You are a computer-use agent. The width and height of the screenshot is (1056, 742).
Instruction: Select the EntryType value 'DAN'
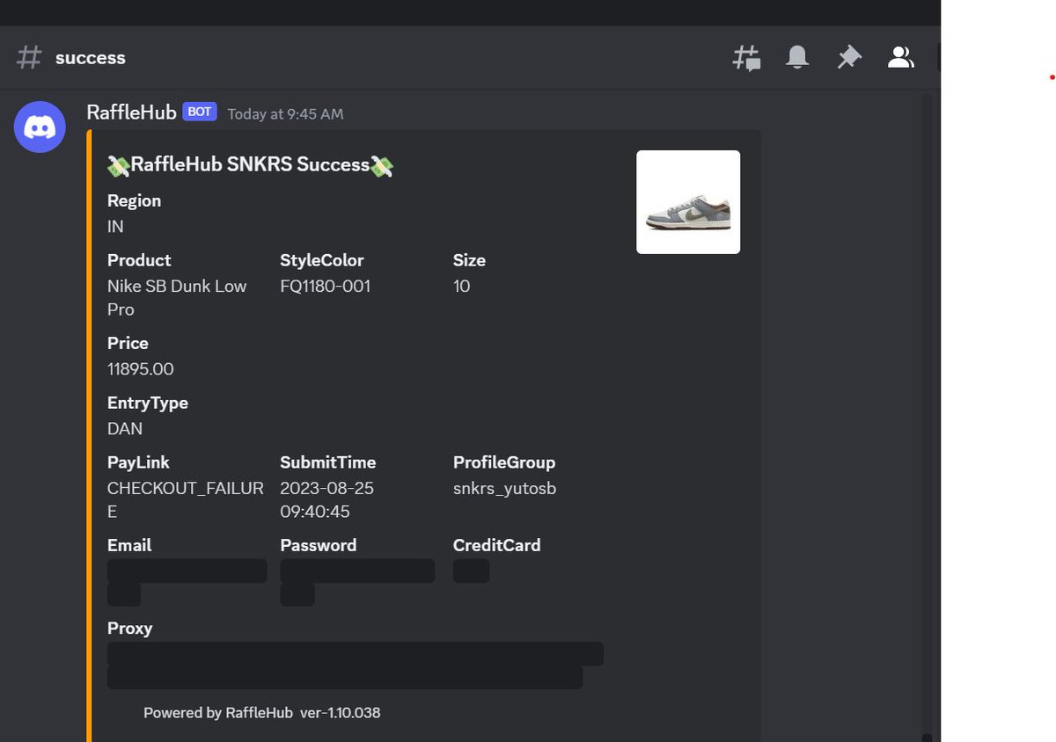click(x=125, y=429)
